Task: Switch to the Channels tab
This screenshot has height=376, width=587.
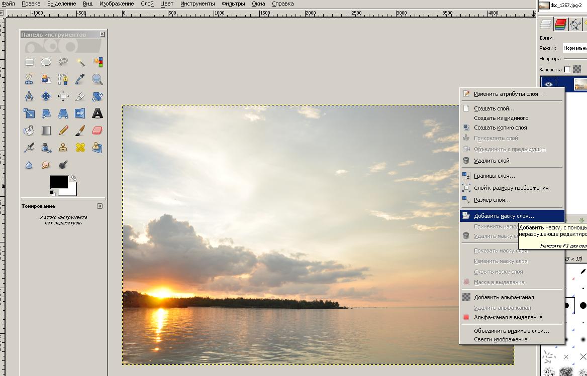Action: click(560, 24)
